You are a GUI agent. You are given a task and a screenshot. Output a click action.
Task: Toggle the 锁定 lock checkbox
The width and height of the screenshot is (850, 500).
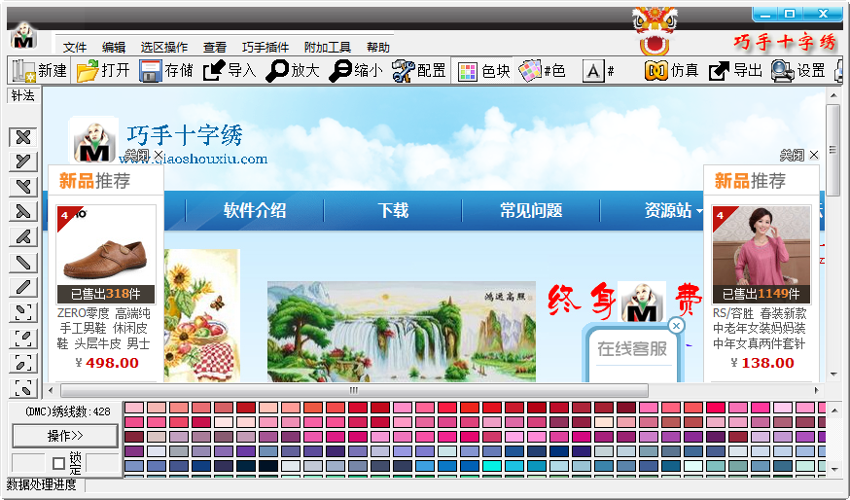point(58,463)
